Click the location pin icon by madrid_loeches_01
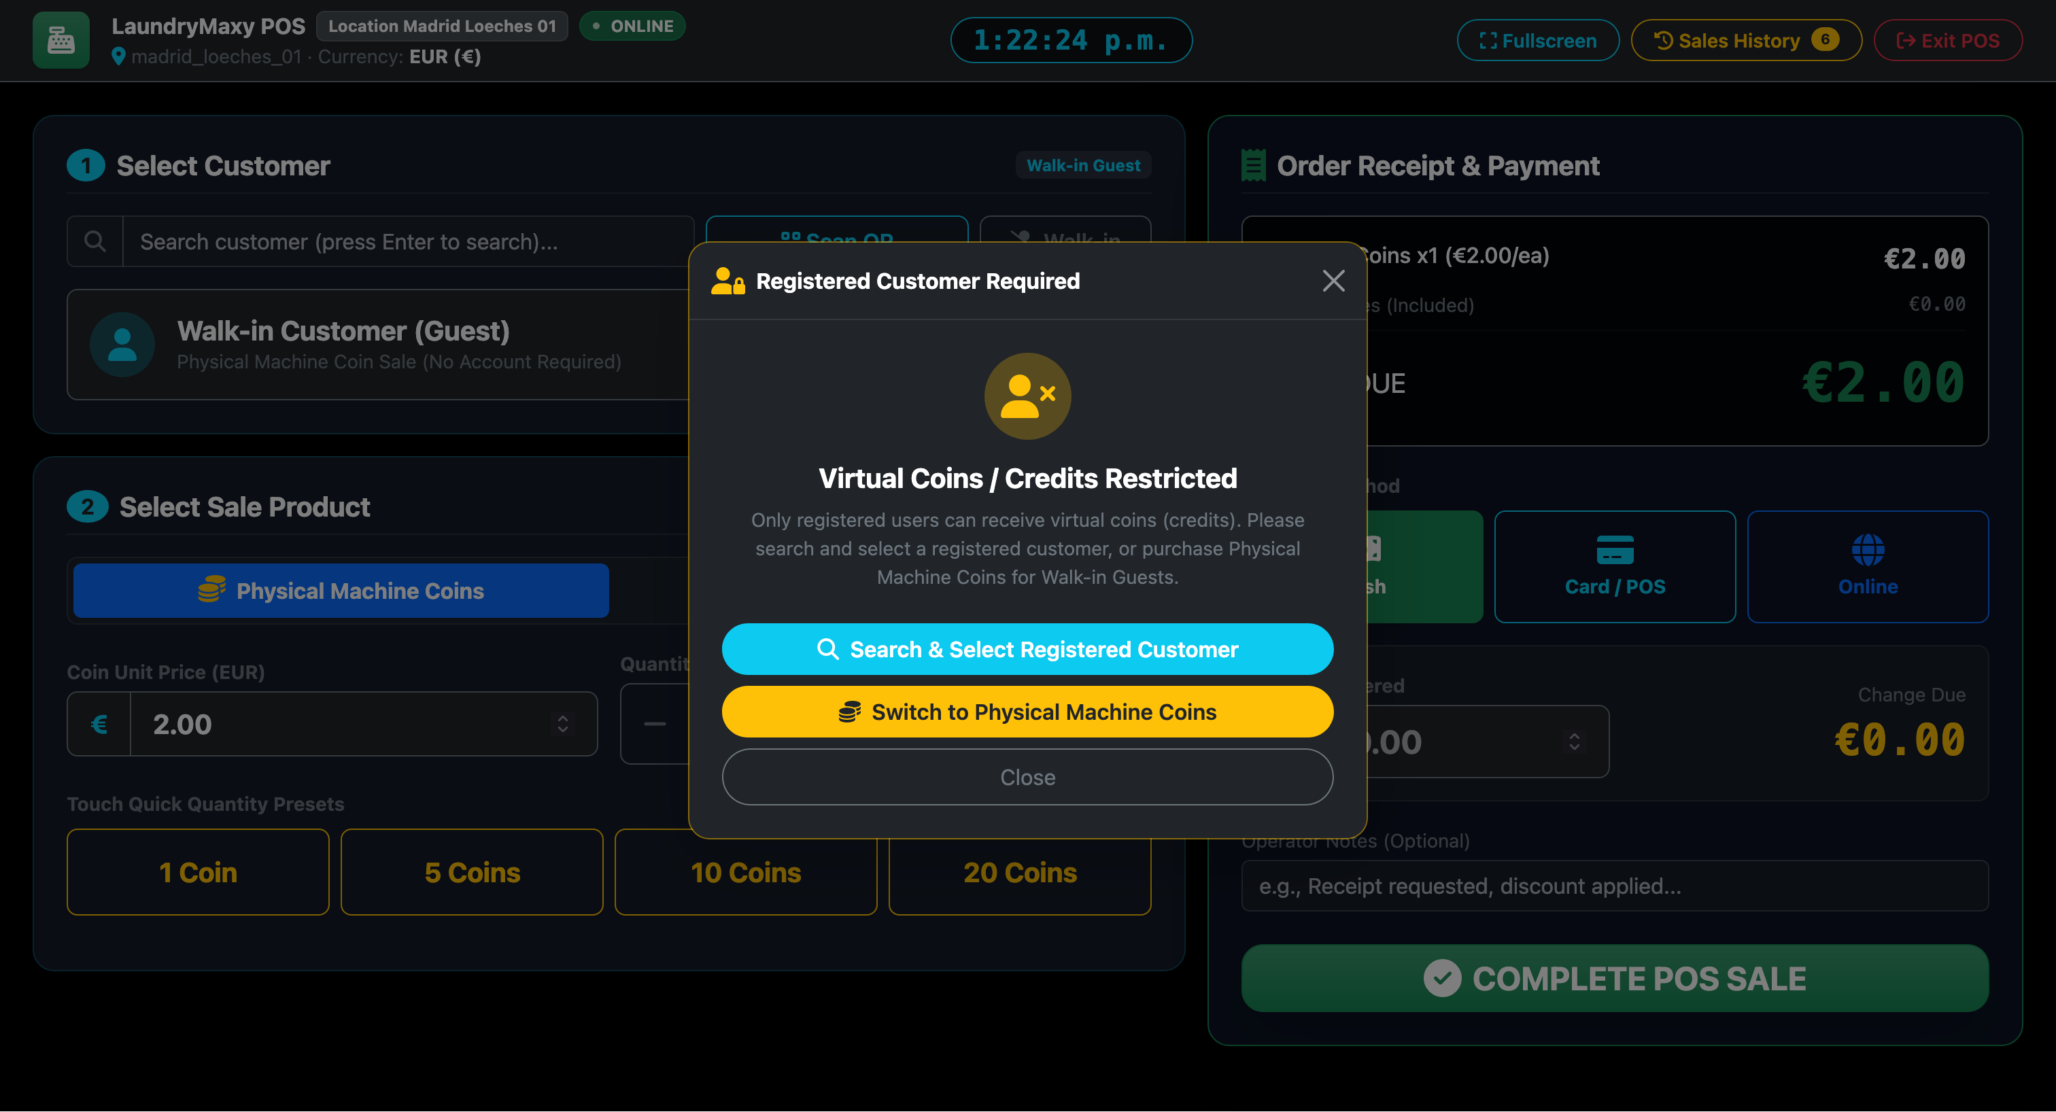Viewport: 2056px width, 1112px height. pyautogui.click(x=118, y=56)
